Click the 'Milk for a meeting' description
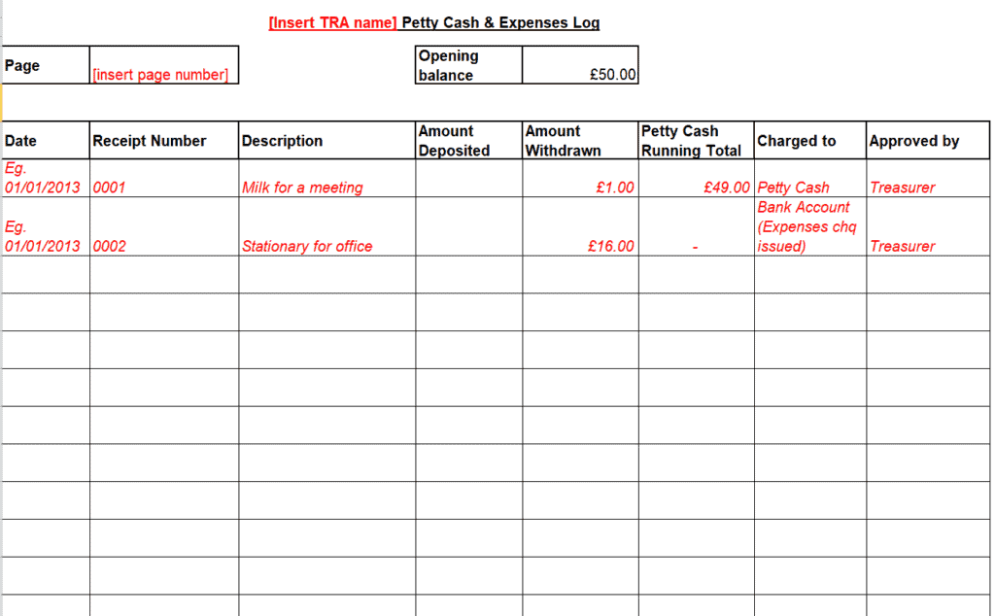Screen dimensions: 995x616 [x=327, y=178]
